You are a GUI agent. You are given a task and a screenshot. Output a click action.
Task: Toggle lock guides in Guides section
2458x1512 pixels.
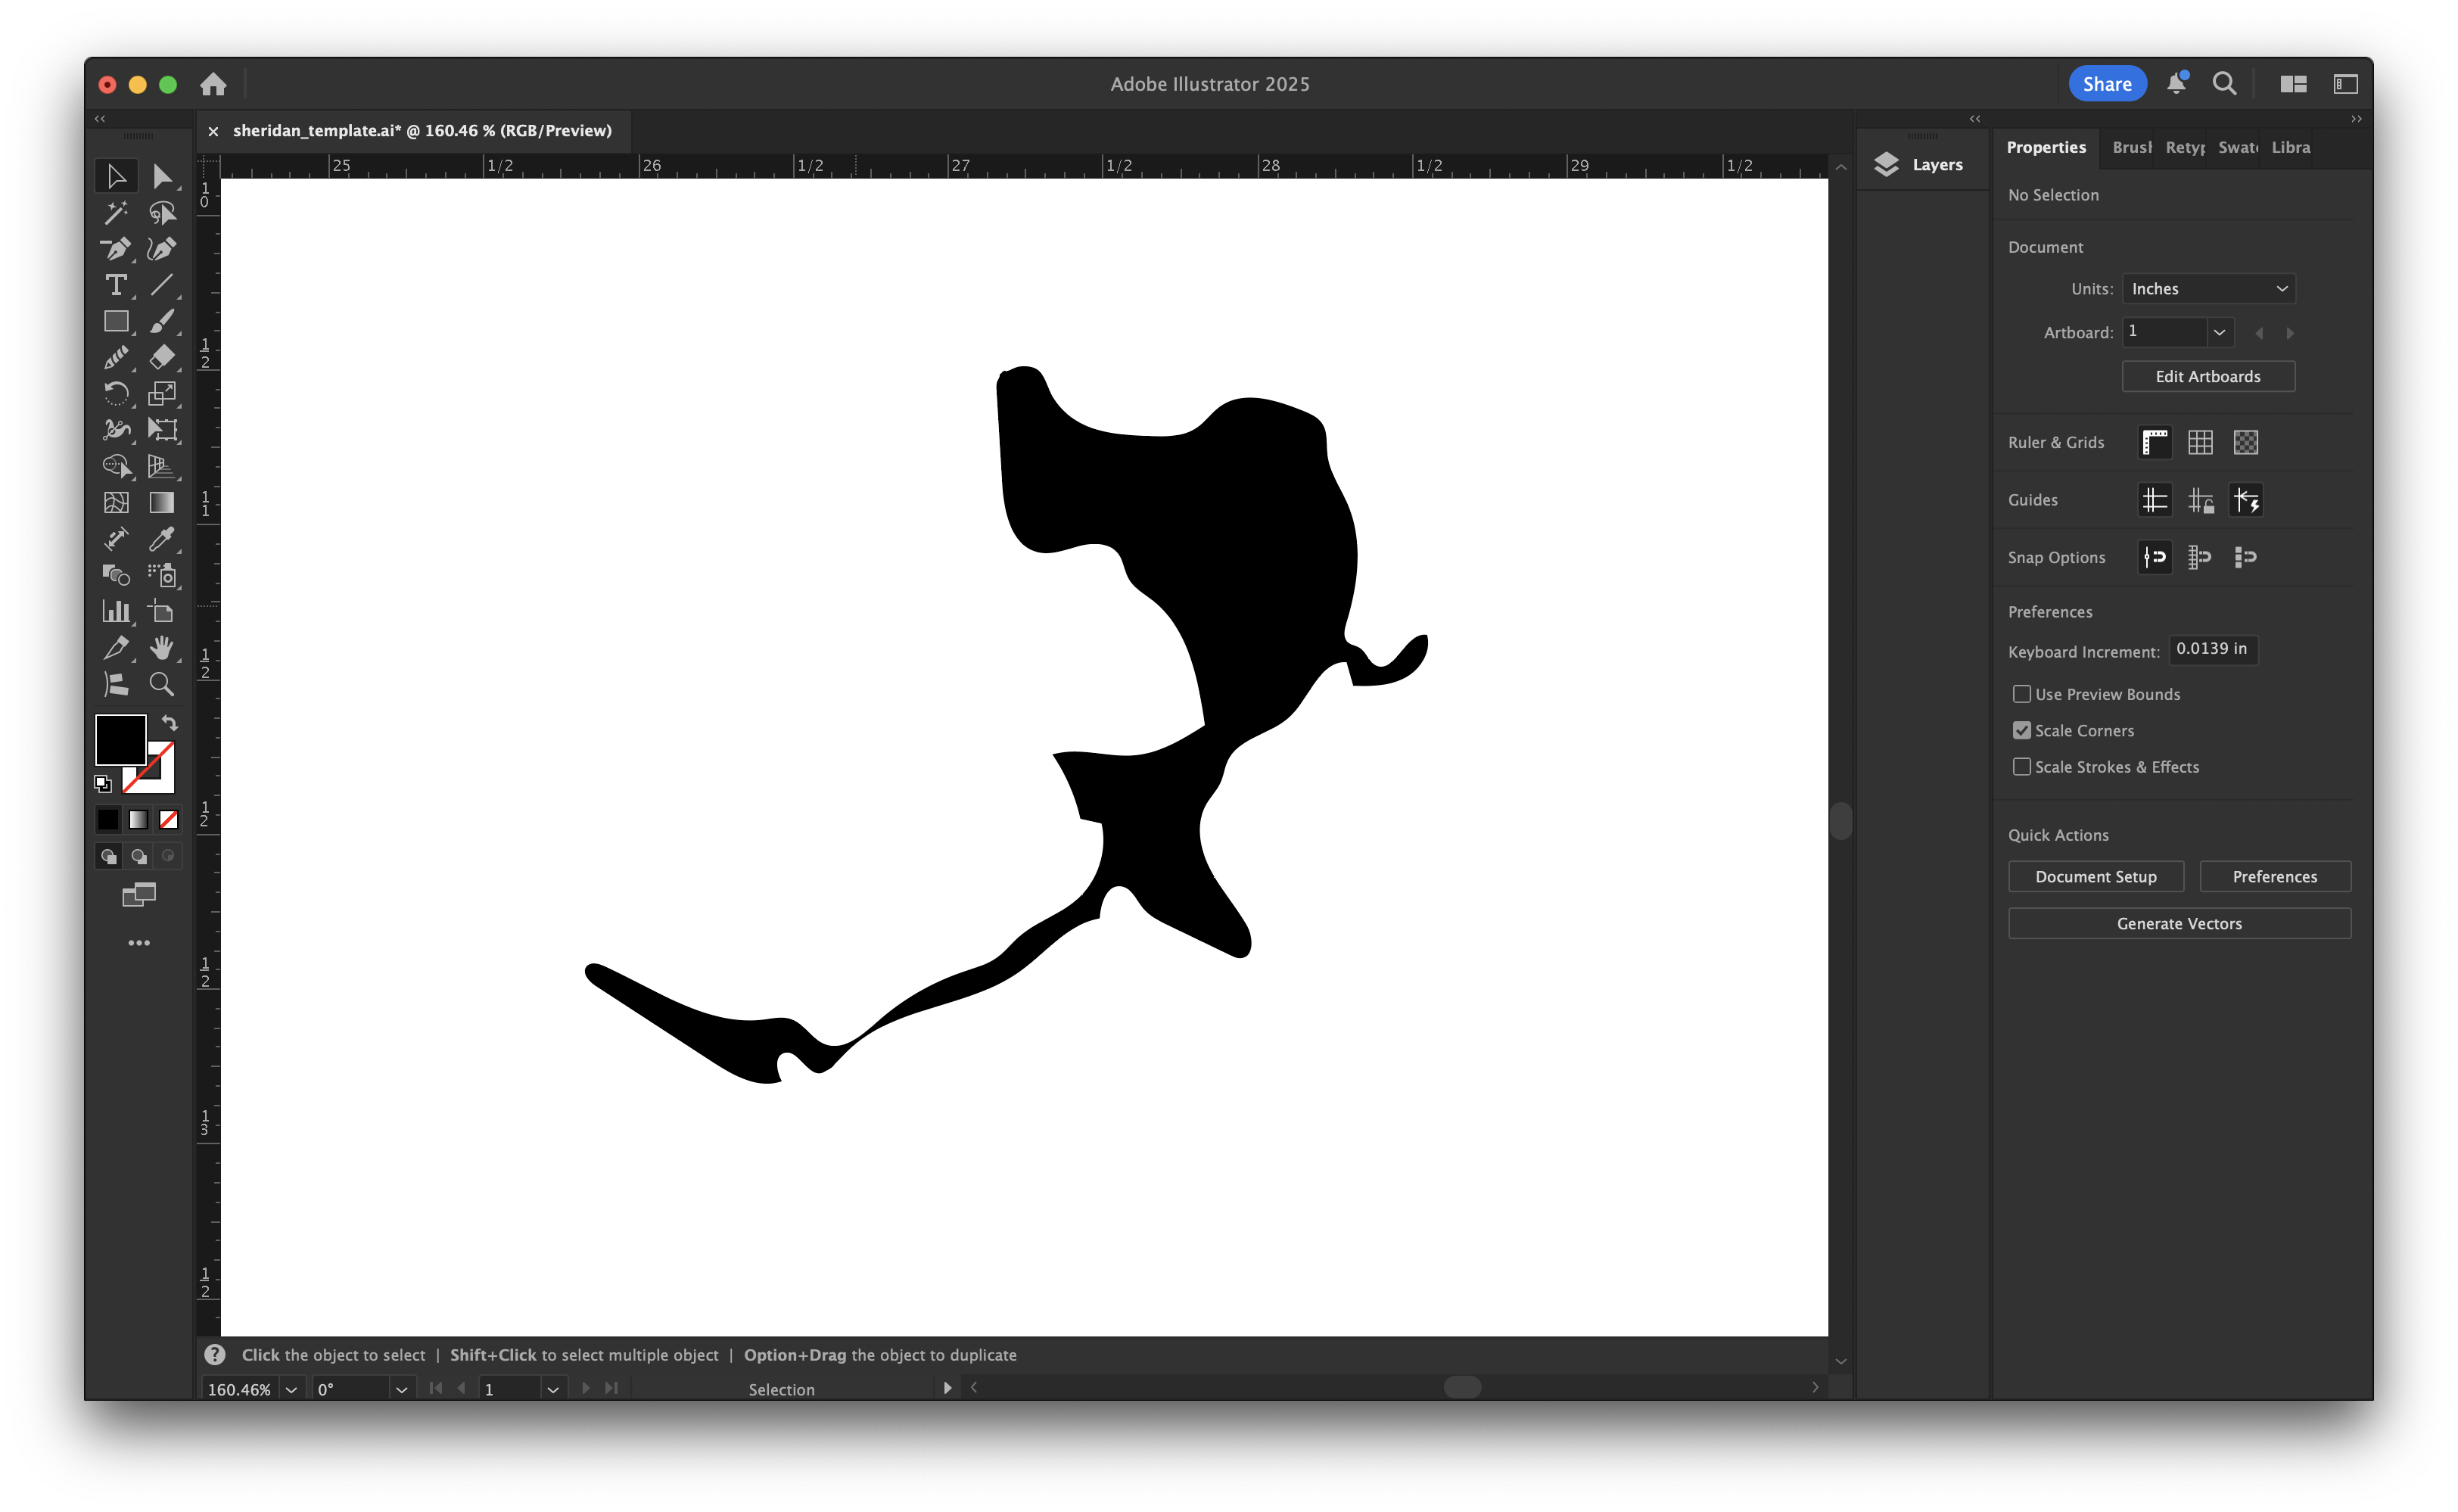(x=2200, y=500)
